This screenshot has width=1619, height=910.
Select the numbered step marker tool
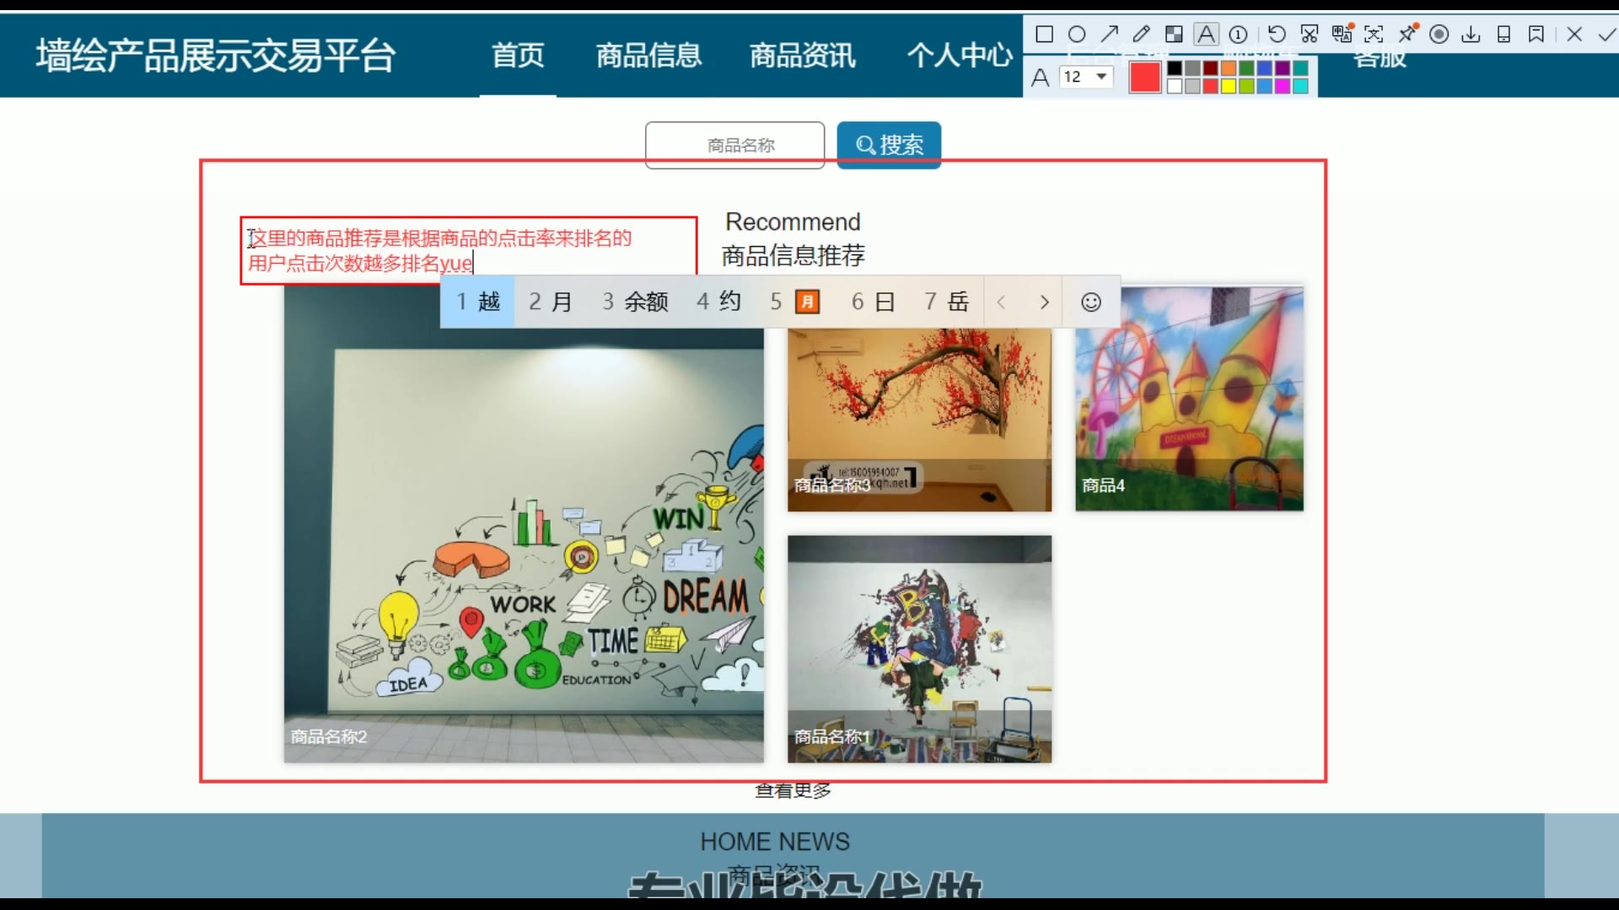point(1238,34)
